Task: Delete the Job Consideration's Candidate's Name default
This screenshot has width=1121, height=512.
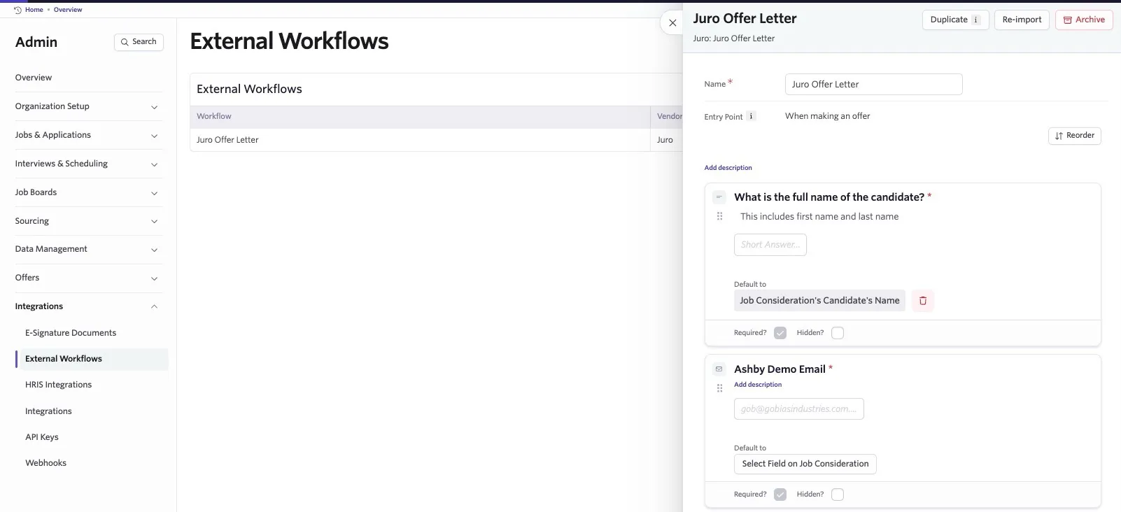Action: click(x=923, y=301)
